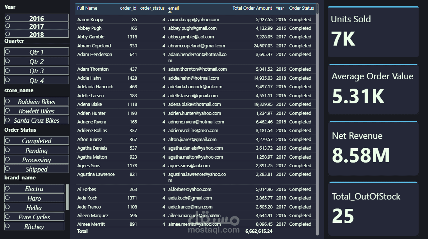Click the Ai Forbes name cell
This screenshot has width=428, height=239.
87,189
